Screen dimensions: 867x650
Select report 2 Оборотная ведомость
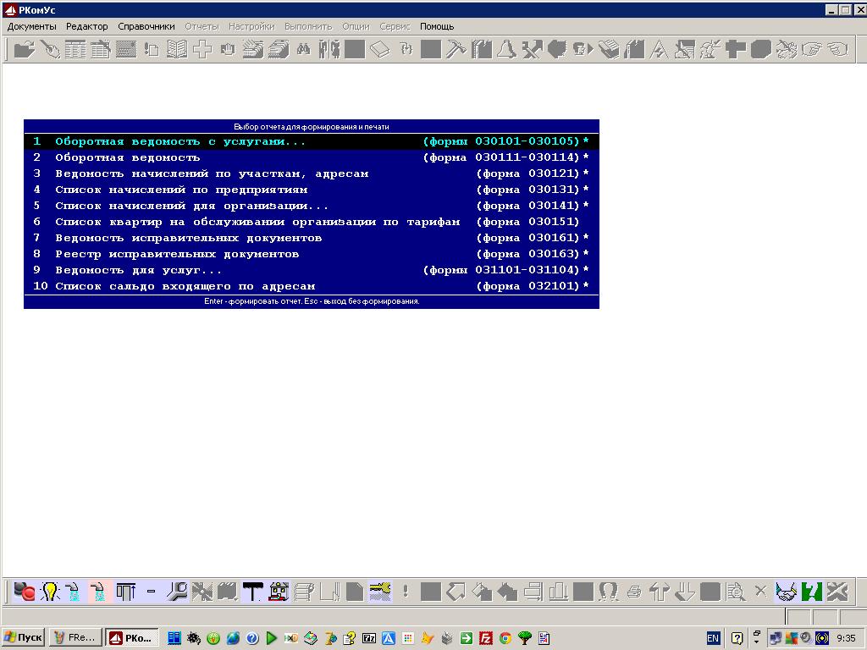pos(127,157)
